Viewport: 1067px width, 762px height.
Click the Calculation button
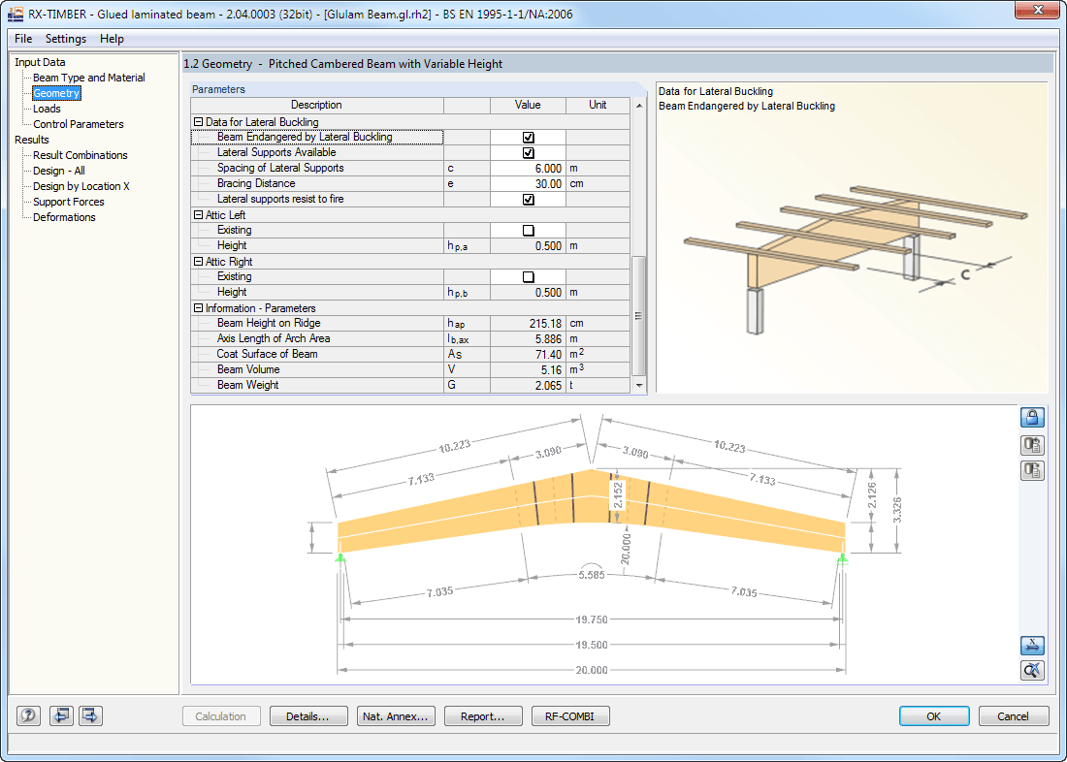coord(221,716)
